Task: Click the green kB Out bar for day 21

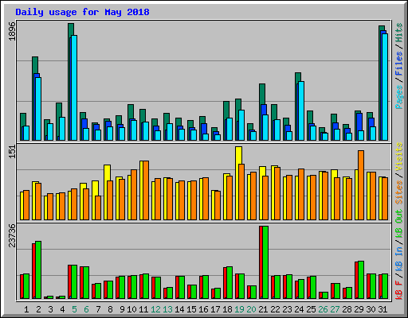Action: pyautogui.click(x=265, y=262)
